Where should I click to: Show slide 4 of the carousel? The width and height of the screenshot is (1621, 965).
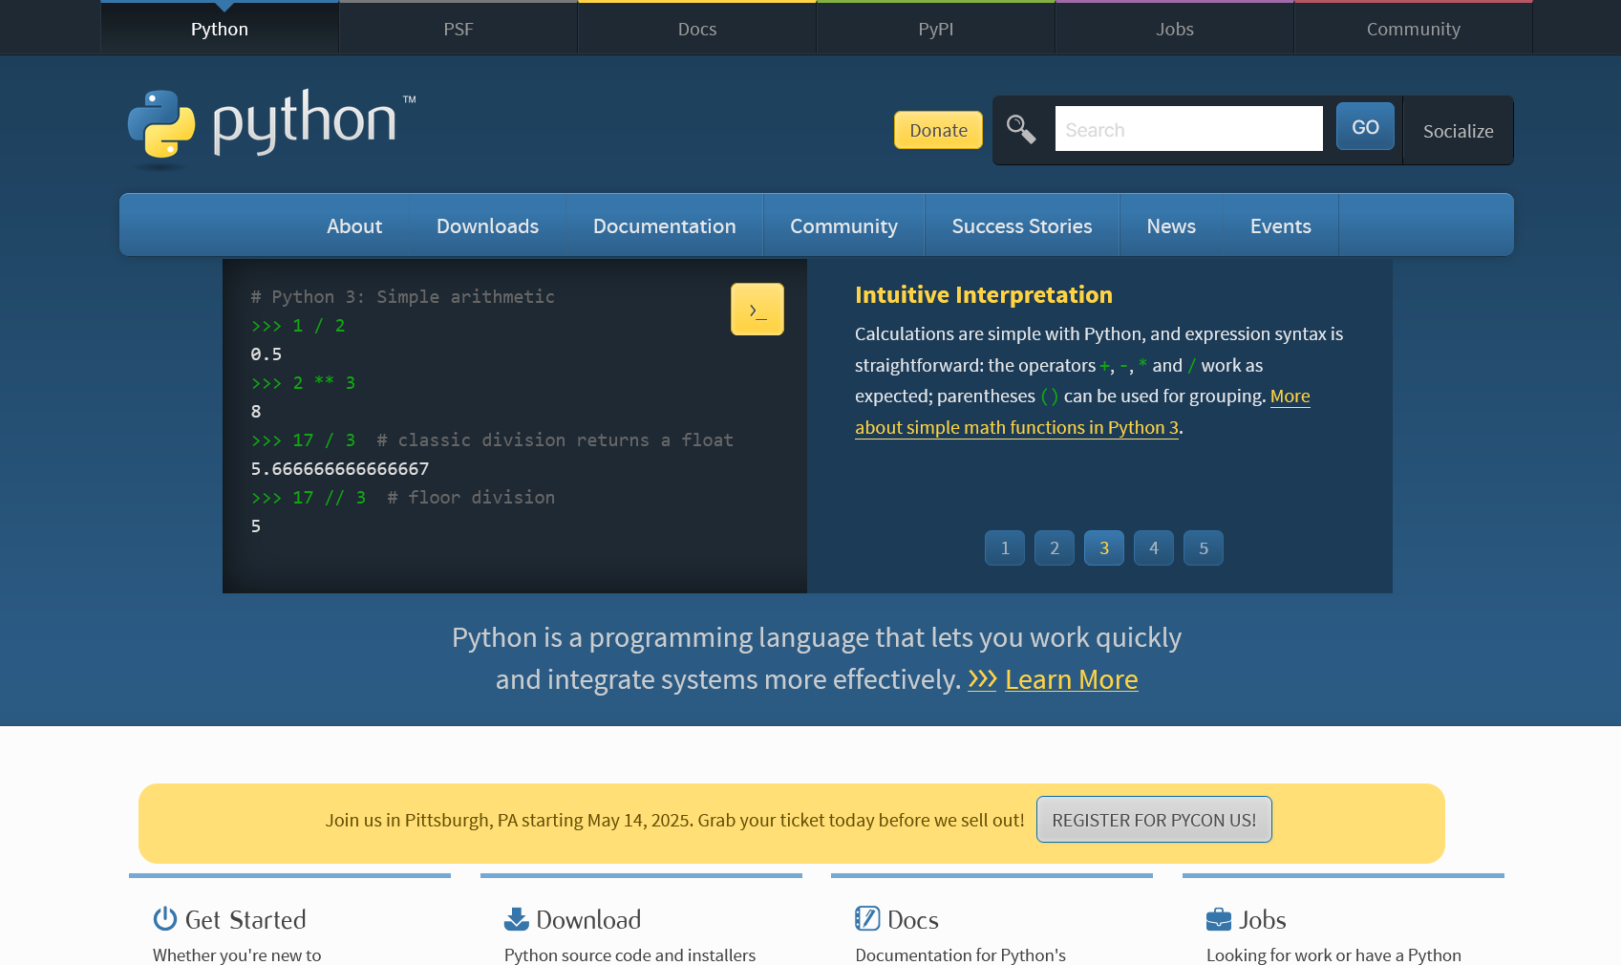coord(1154,548)
